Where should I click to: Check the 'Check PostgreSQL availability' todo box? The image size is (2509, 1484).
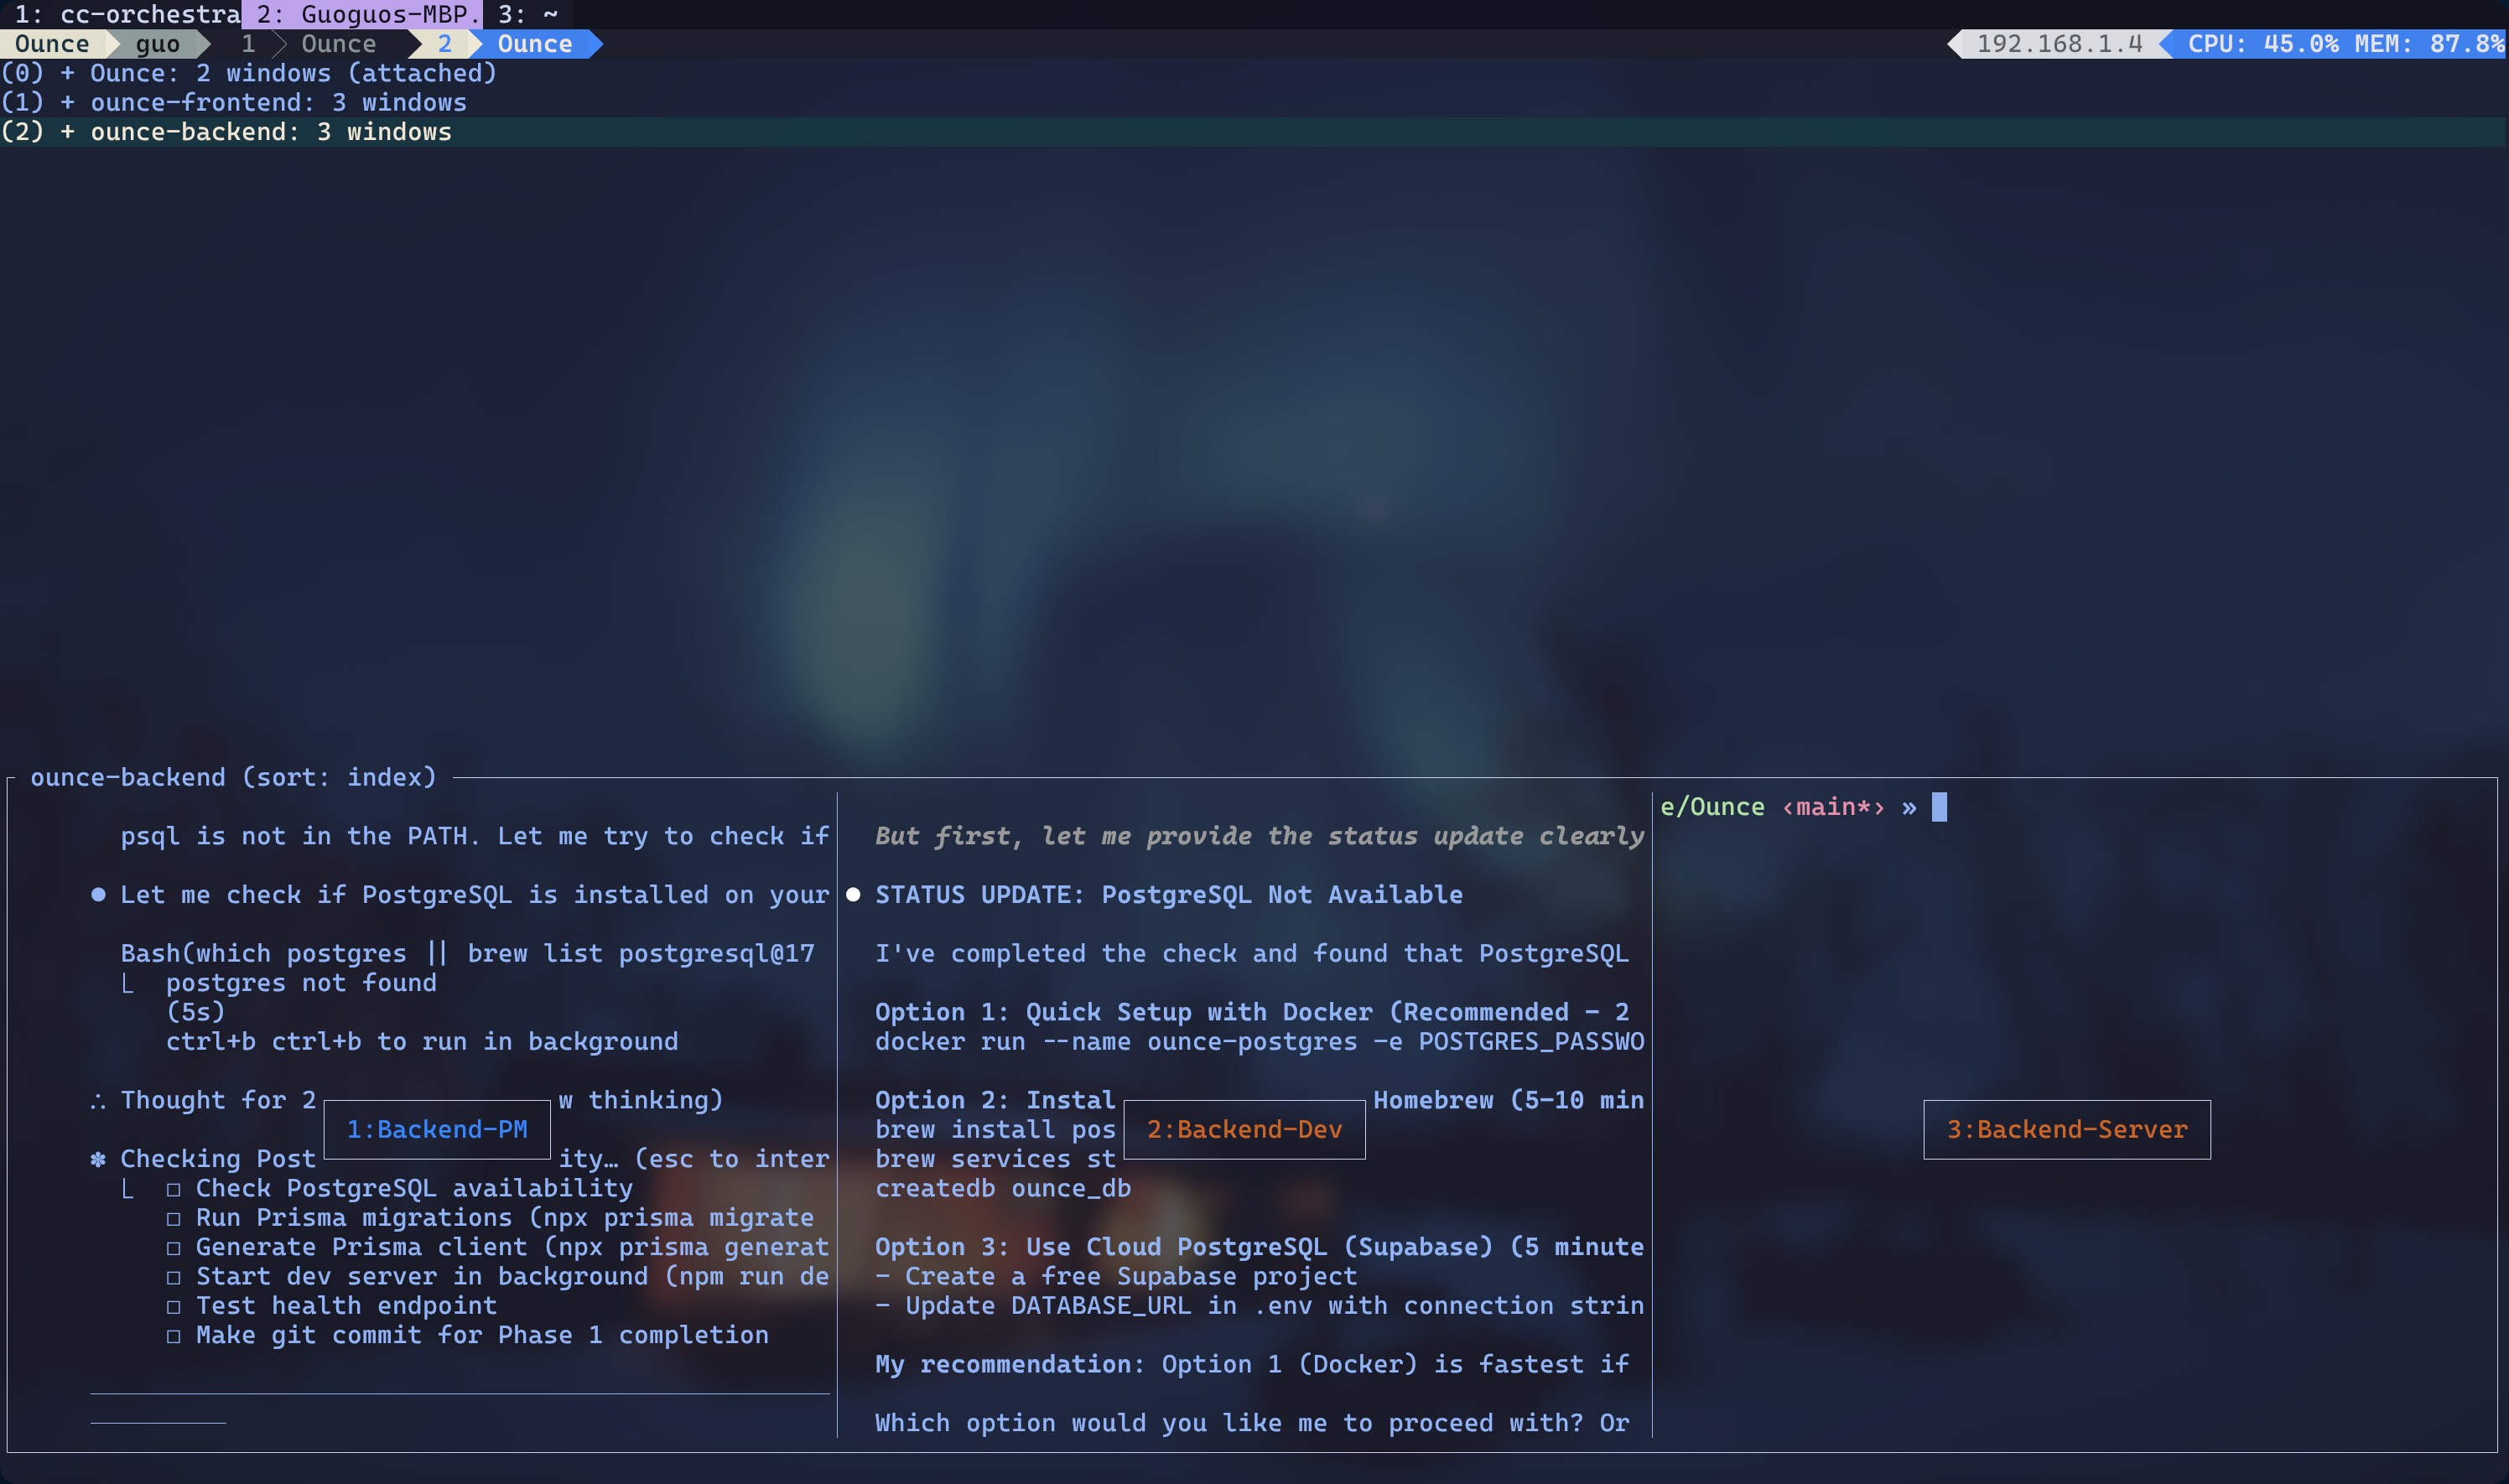[174, 1189]
